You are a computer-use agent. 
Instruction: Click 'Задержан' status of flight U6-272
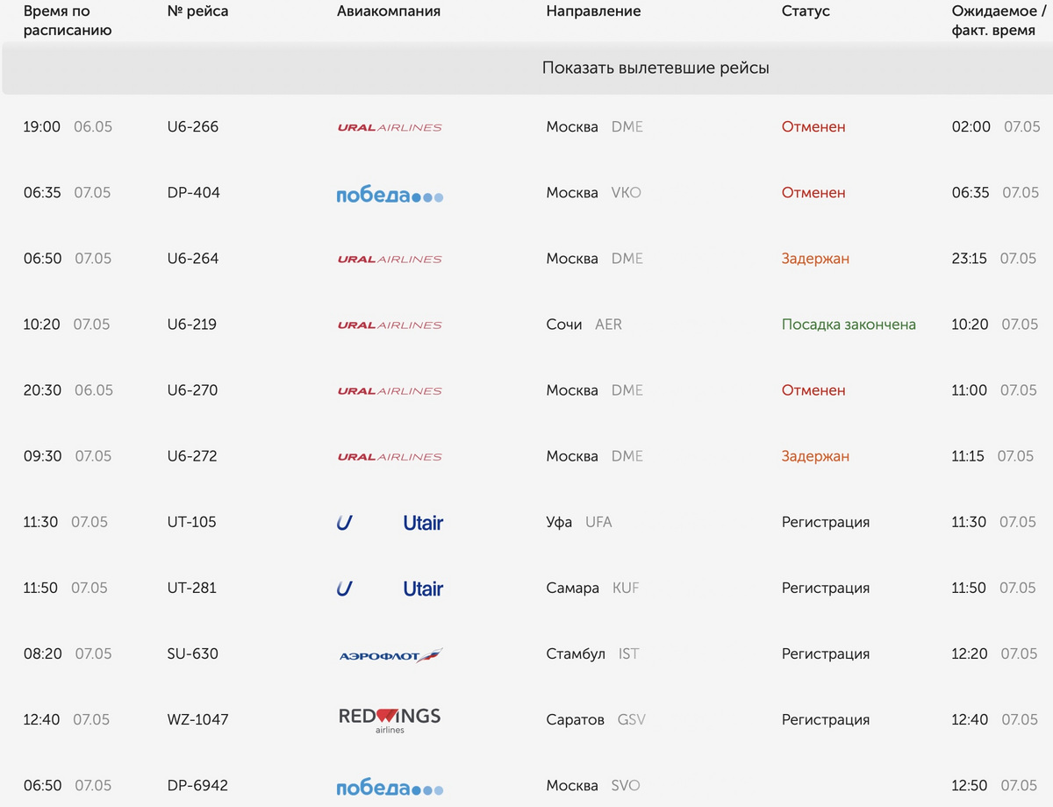point(815,456)
